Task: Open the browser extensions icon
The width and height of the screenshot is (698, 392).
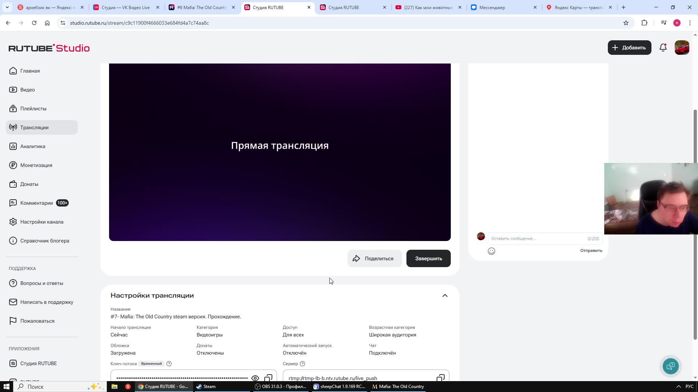Action: [x=644, y=23]
